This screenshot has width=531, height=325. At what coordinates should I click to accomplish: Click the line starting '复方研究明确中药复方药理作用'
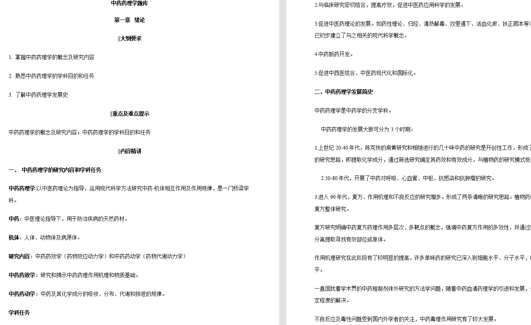423,228
